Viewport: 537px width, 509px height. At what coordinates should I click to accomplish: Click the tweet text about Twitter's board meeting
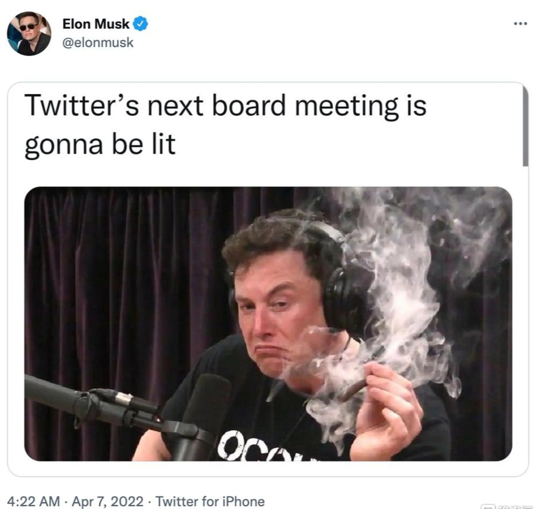coord(225,125)
